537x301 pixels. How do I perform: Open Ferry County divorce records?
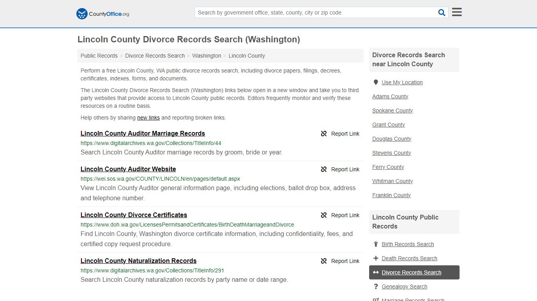(x=388, y=167)
